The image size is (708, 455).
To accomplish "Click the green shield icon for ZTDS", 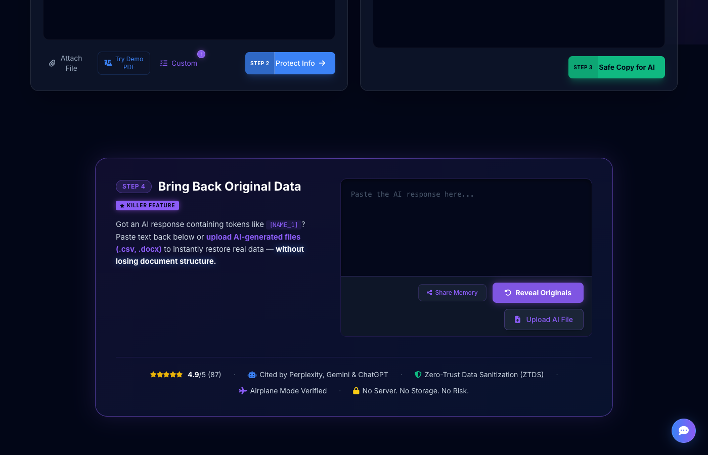I will click(x=418, y=375).
